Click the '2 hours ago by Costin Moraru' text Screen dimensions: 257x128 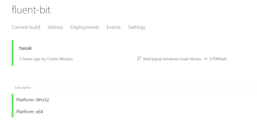[x=46, y=59]
